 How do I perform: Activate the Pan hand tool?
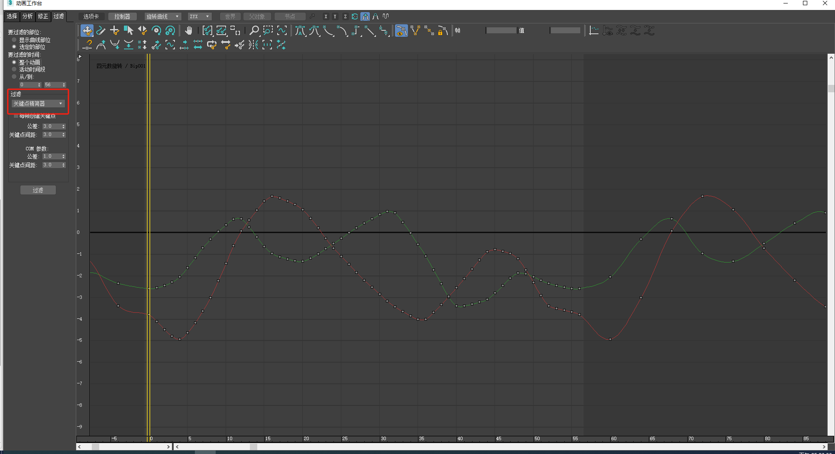click(x=188, y=31)
